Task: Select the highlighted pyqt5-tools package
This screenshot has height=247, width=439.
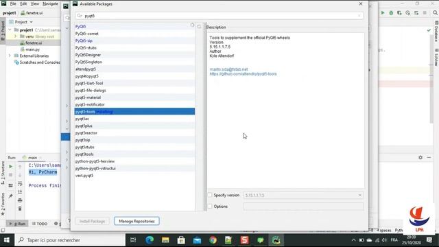Action: [134, 111]
